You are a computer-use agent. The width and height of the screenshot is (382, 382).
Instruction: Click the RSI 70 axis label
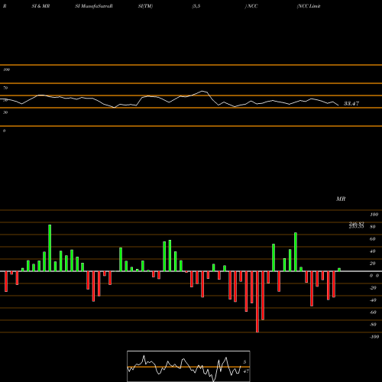(x=5, y=88)
